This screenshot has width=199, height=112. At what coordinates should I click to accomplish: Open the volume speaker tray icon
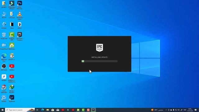[178, 110]
